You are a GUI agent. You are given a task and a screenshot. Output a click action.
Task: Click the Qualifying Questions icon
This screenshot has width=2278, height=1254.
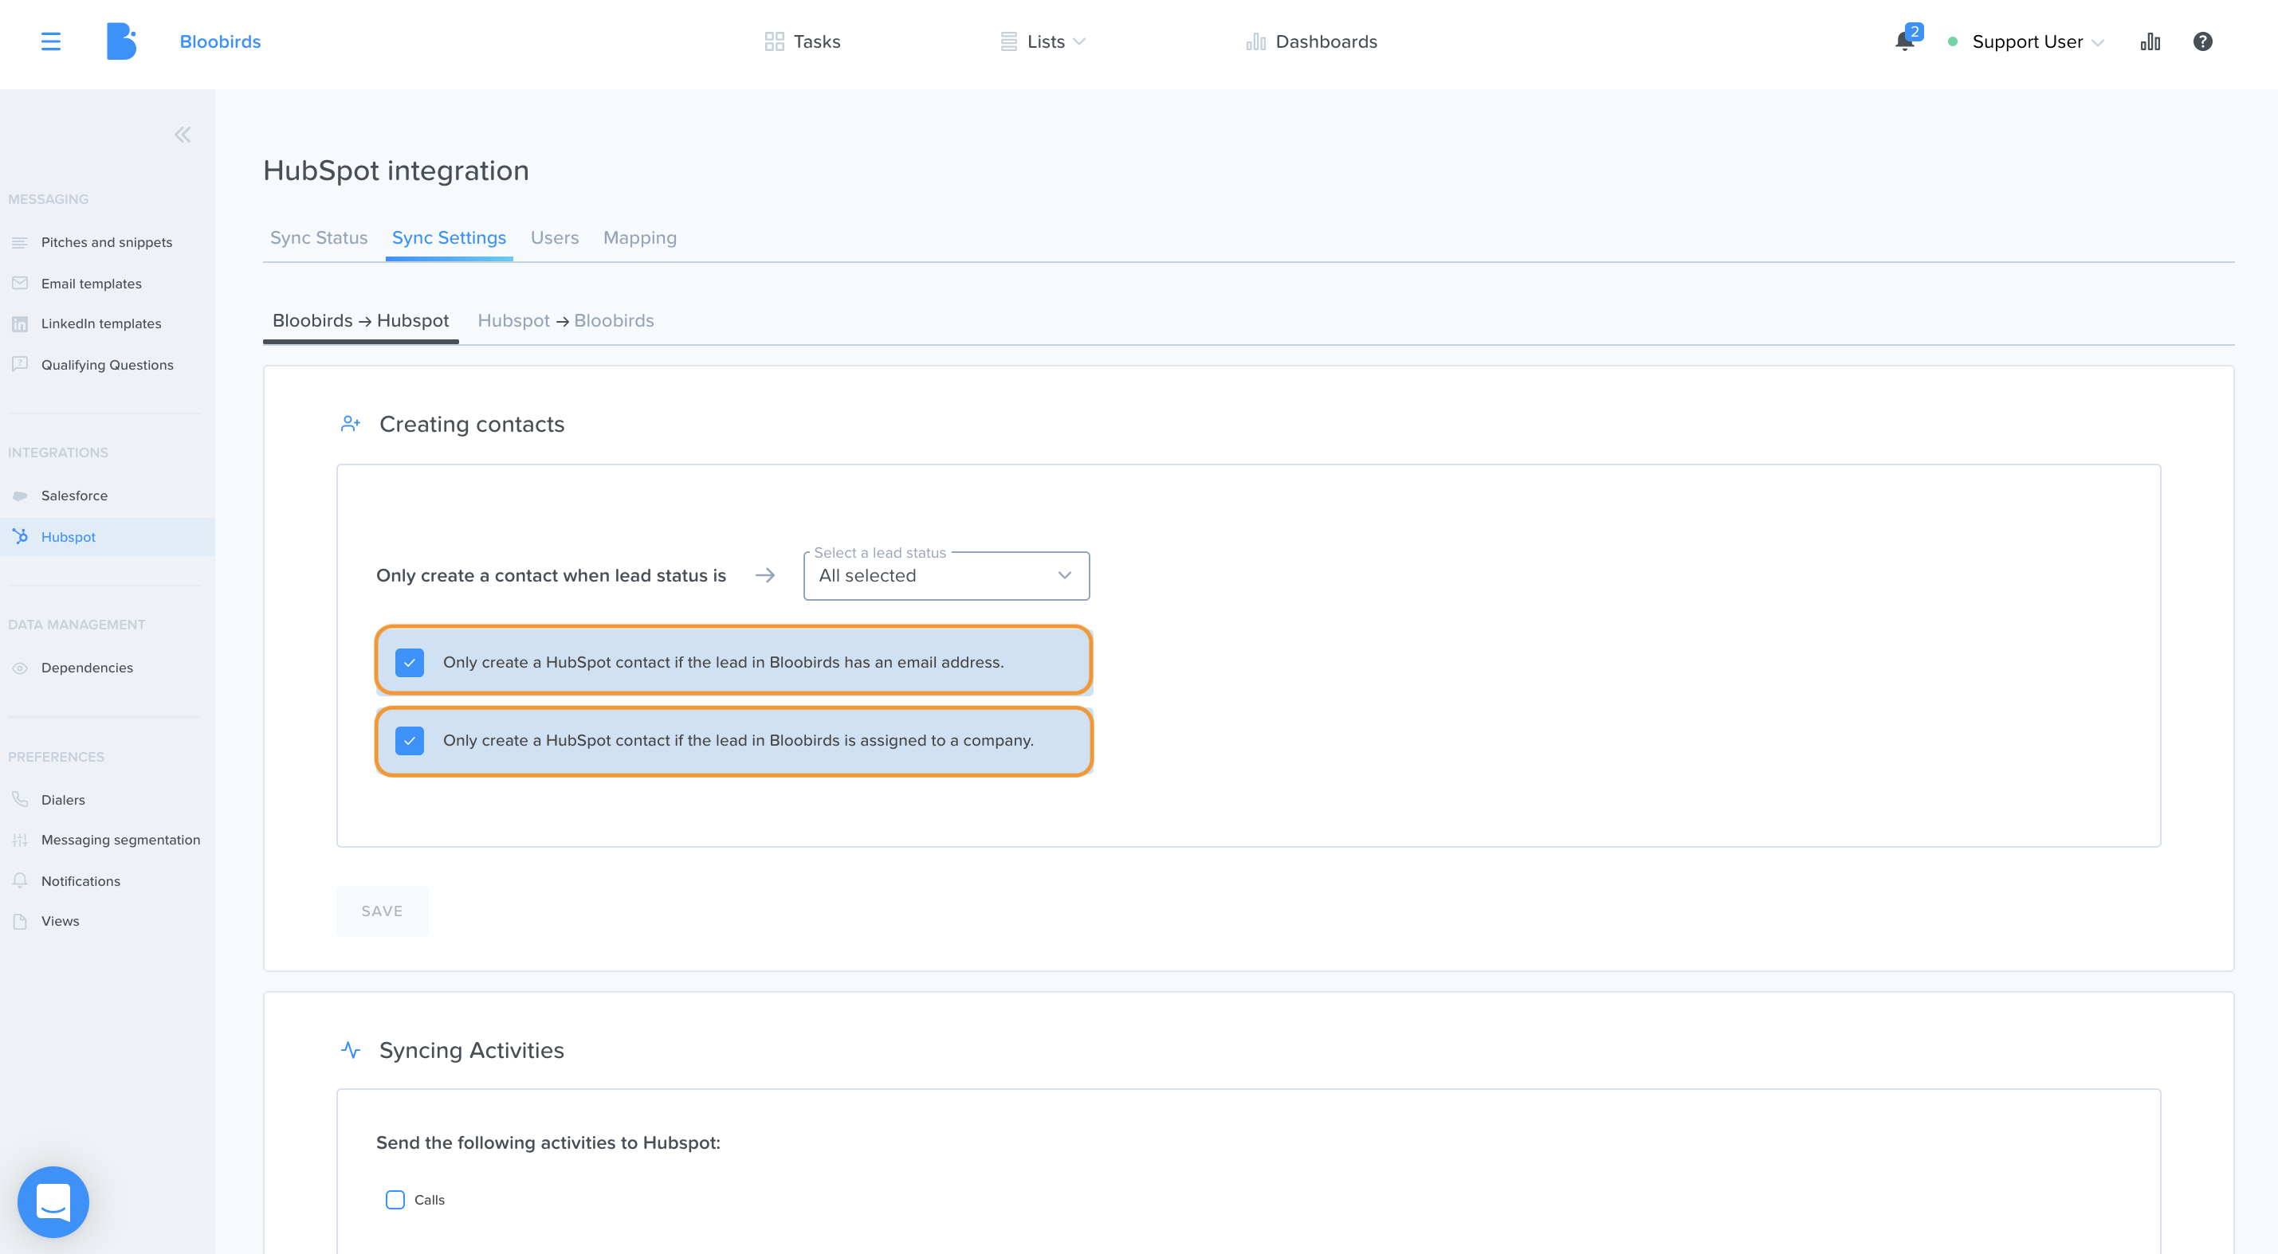pos(19,364)
